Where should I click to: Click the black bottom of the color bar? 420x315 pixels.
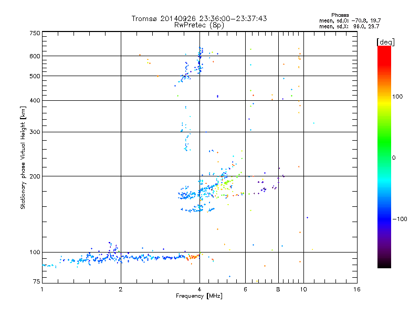[384, 265]
